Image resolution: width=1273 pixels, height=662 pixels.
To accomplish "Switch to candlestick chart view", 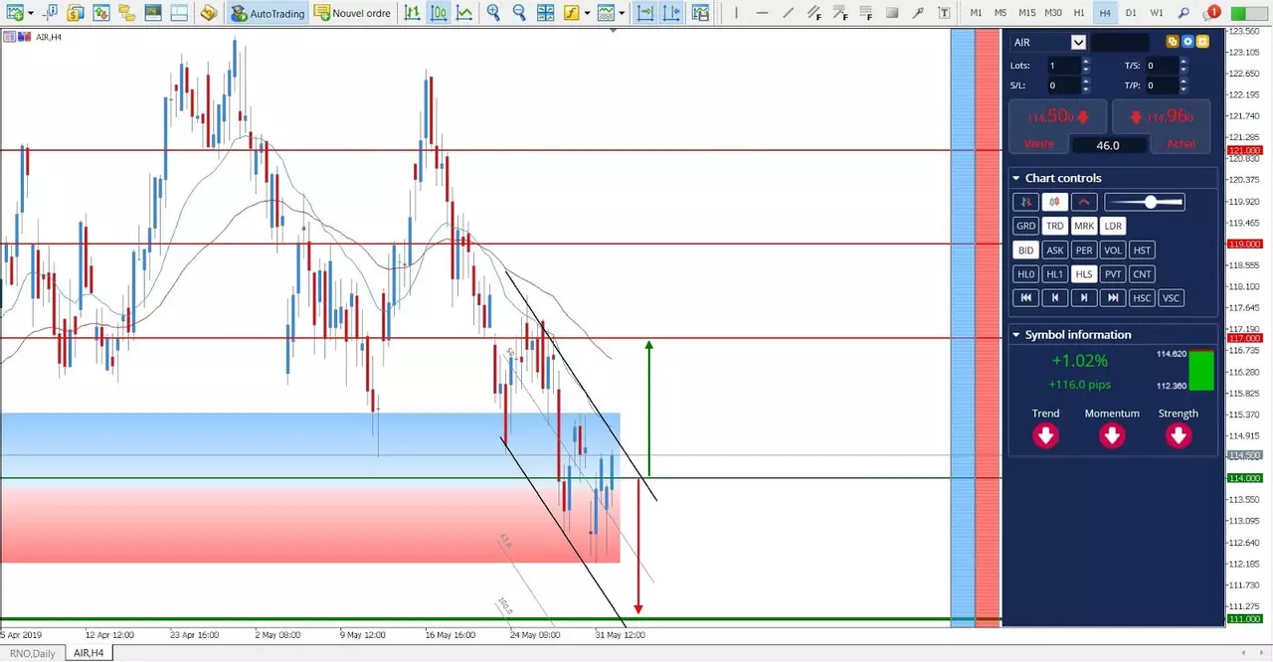I will (x=439, y=13).
